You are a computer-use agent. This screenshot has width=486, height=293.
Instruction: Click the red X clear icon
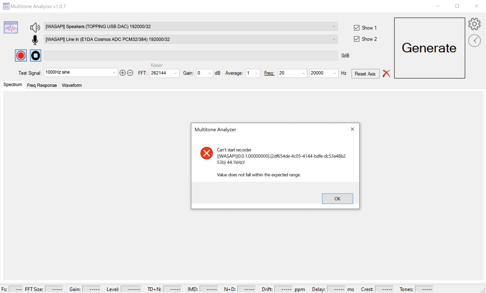click(386, 73)
